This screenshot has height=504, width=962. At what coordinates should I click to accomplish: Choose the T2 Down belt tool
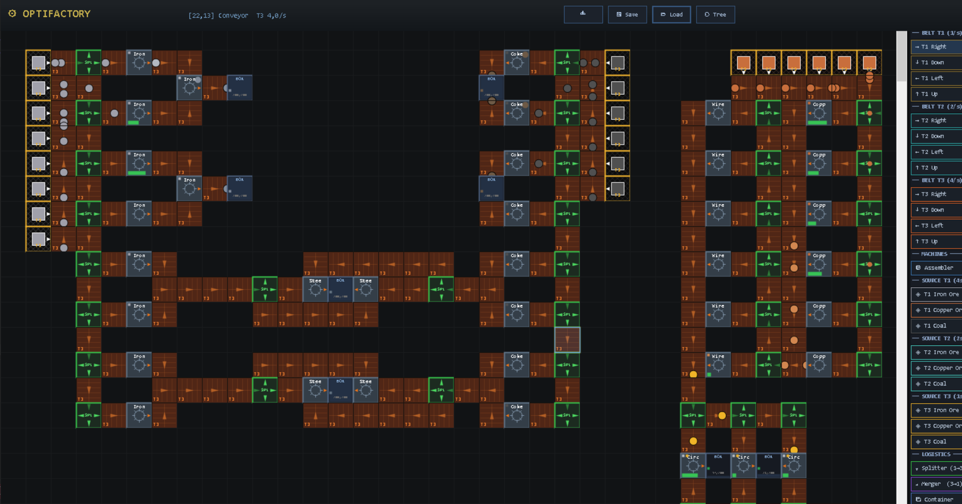click(x=937, y=136)
